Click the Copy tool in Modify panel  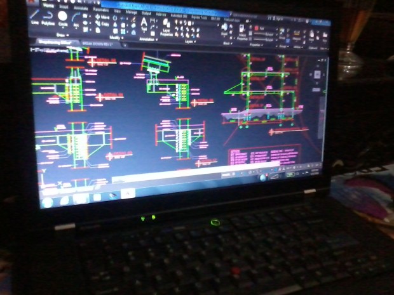pos(102,24)
